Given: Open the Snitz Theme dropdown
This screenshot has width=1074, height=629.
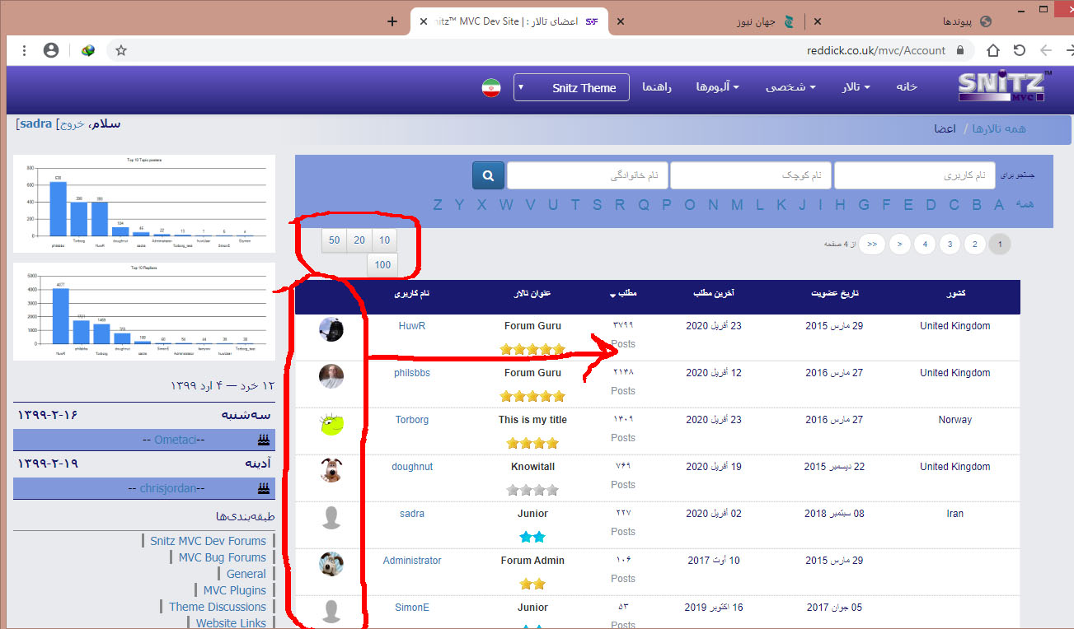Looking at the screenshot, I should coord(571,87).
